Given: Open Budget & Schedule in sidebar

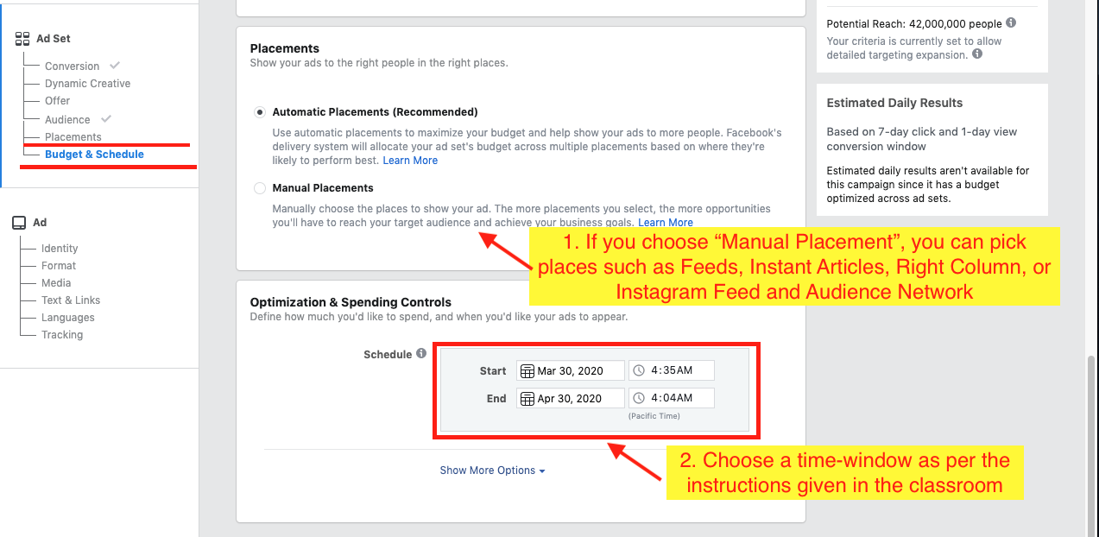Looking at the screenshot, I should pyautogui.click(x=94, y=155).
